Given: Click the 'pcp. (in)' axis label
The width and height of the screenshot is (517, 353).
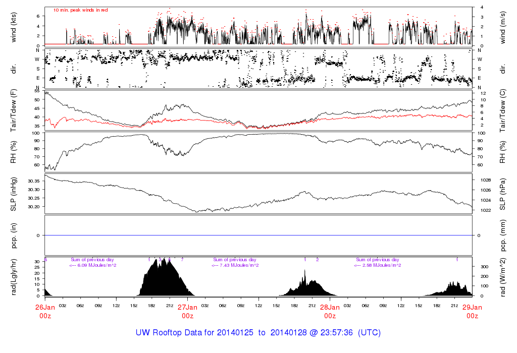Looking at the screenshot, I should (14, 236).
